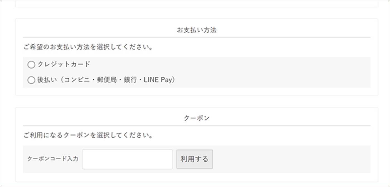The image size is (390, 187).
Task: Click the お支払い方法 section heading
Action: [x=196, y=30]
